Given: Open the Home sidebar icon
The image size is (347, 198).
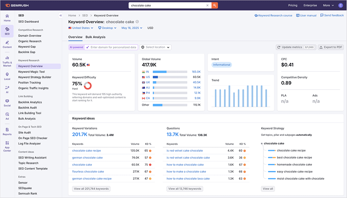Looking at the screenshot, I should click(x=7, y=18).
